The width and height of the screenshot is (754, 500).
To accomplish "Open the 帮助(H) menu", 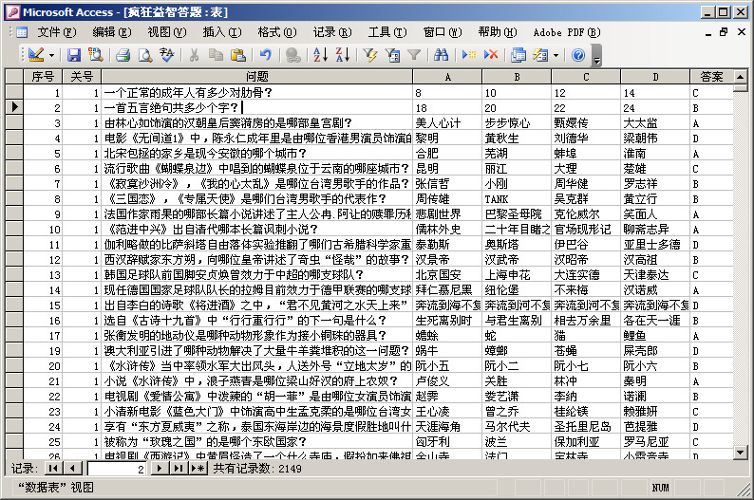I will pos(498,32).
